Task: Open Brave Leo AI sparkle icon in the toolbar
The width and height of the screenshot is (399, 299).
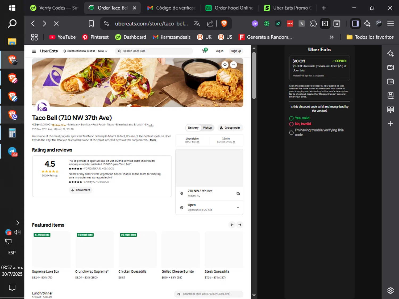Action: (367, 24)
